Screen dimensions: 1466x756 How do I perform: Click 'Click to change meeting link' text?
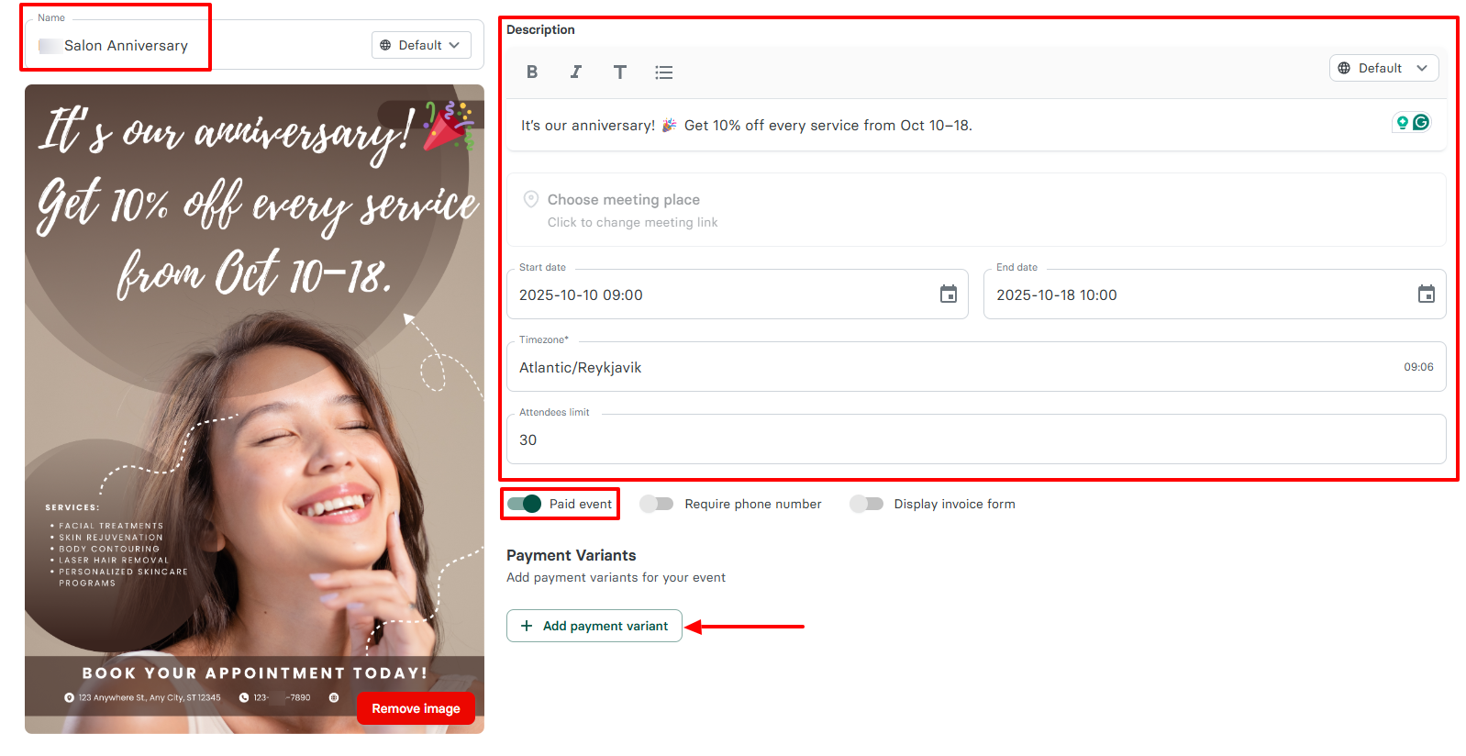633,222
